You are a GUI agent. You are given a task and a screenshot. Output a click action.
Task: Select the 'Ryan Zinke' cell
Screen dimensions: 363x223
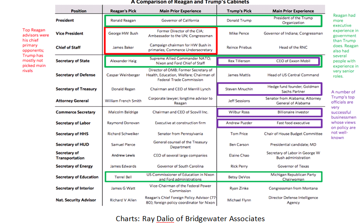click(239, 188)
